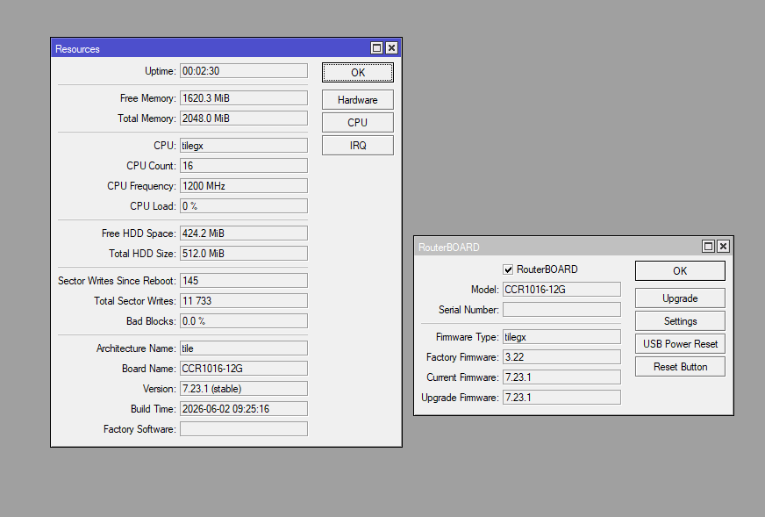The image size is (765, 517).
Task: Click the Total Memory field 2048.0 MiB
Action: pos(244,118)
